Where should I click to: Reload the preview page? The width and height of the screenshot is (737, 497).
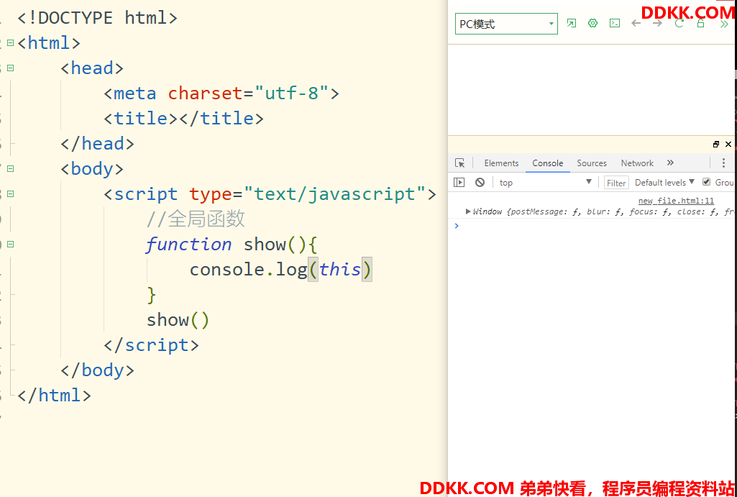coord(679,23)
